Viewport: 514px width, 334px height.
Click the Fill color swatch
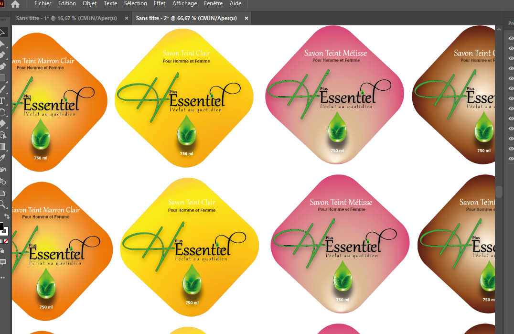coord(1,226)
